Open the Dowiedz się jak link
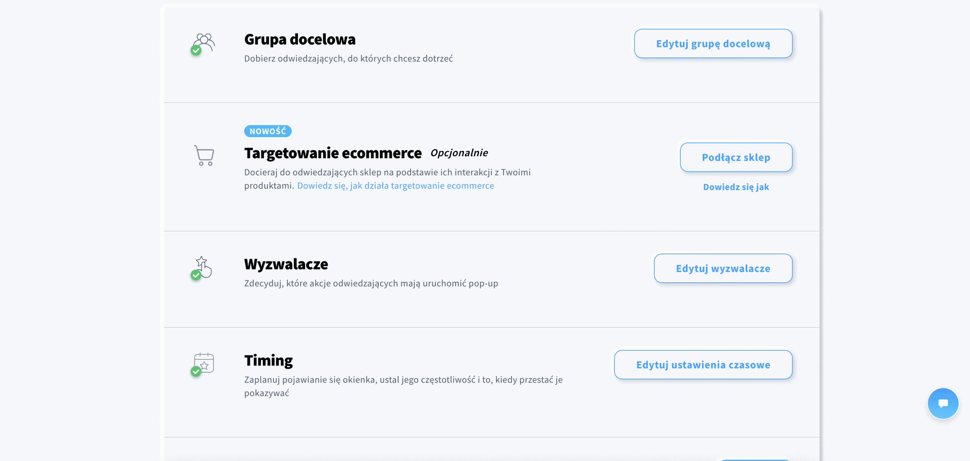 click(735, 187)
